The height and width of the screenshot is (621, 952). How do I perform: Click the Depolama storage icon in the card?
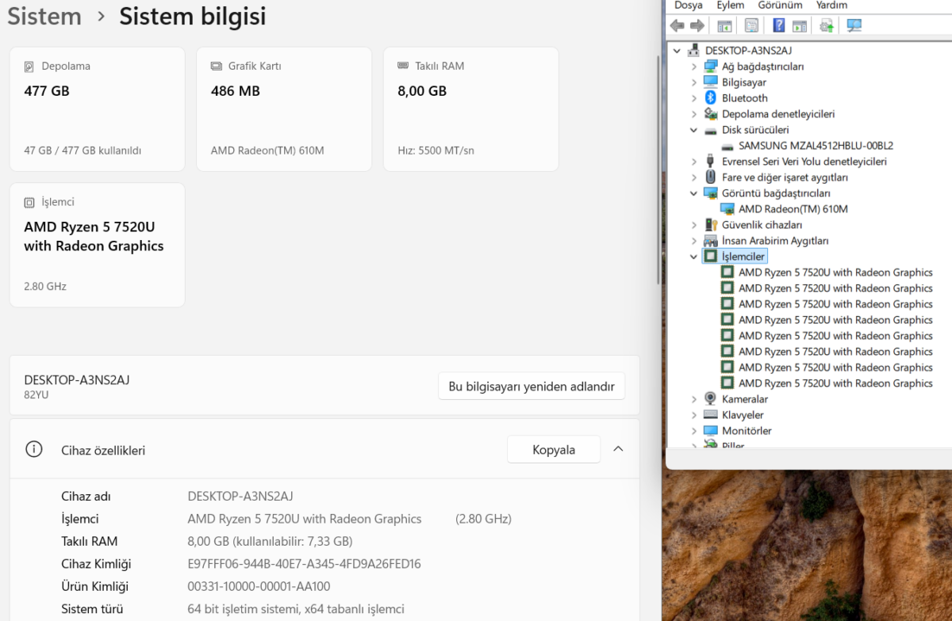(29, 67)
